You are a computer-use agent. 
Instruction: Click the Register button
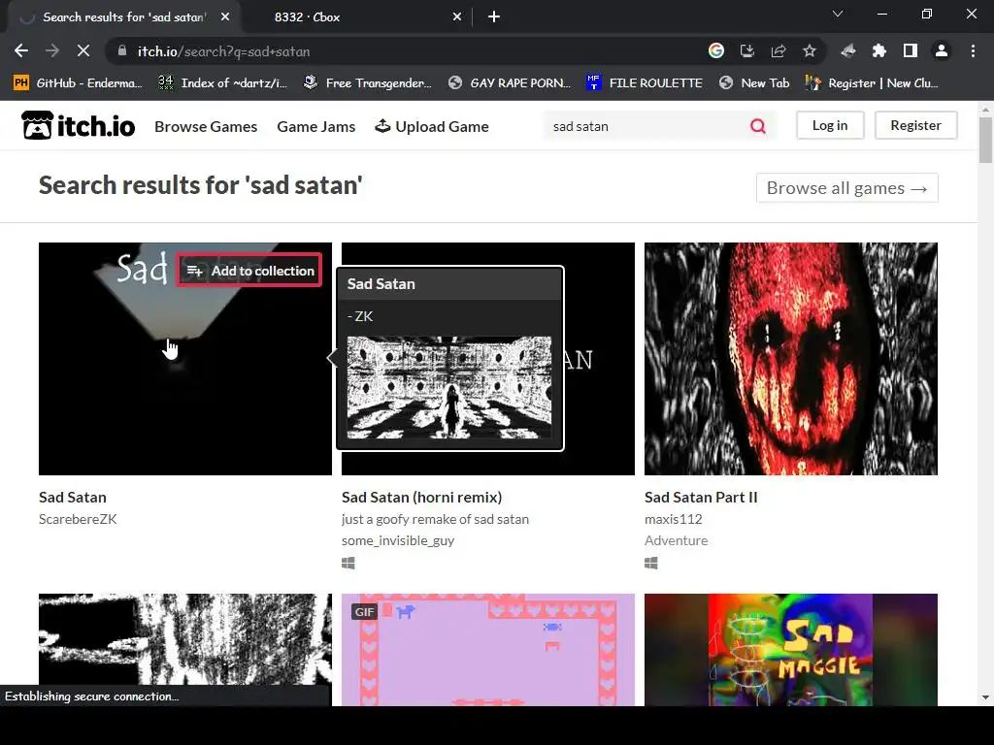tap(916, 125)
